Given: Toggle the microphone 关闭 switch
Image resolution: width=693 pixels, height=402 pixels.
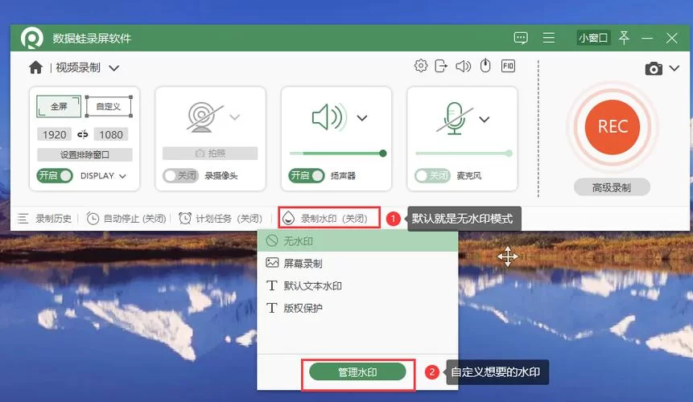Looking at the screenshot, I should pyautogui.click(x=433, y=175).
